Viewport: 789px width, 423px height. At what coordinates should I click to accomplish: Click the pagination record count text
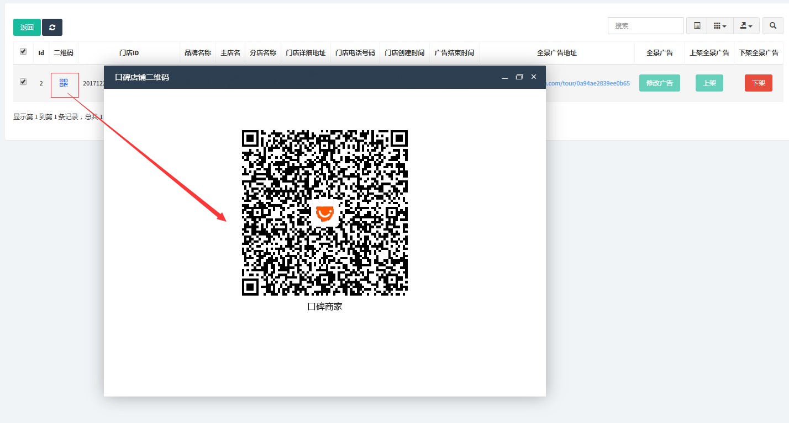tap(58, 117)
